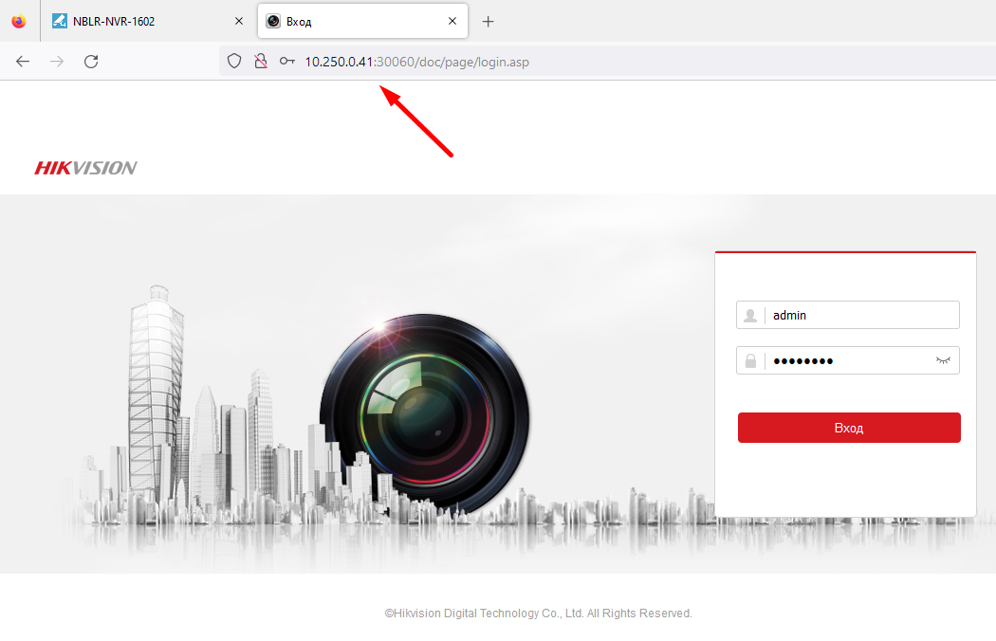This screenshot has width=996, height=641.
Task: Click the password field
Action: tap(847, 361)
